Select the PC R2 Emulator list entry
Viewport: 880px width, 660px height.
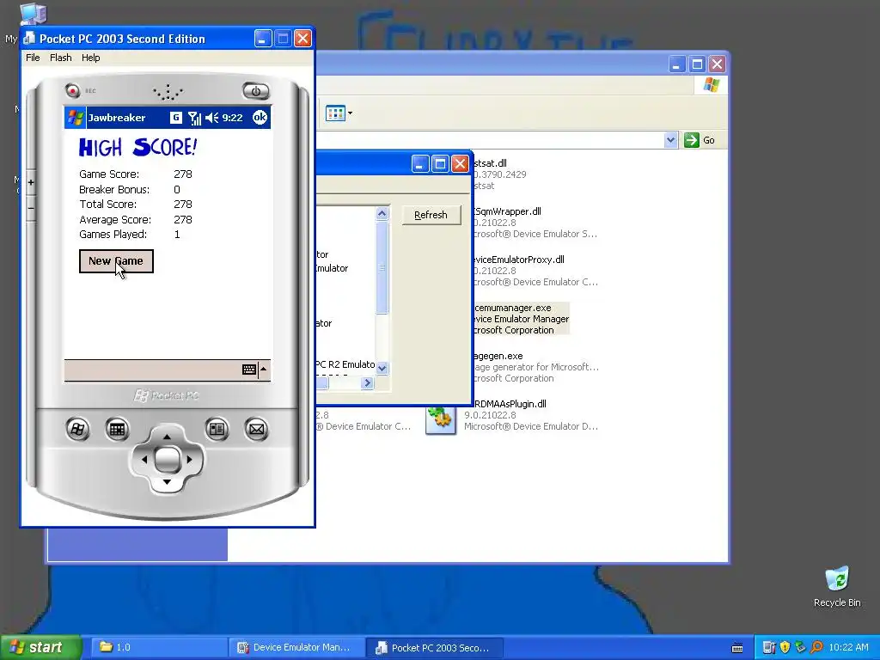tap(345, 364)
